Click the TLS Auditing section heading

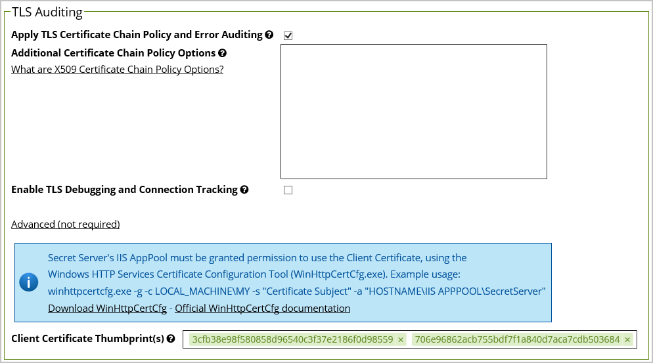(x=47, y=12)
